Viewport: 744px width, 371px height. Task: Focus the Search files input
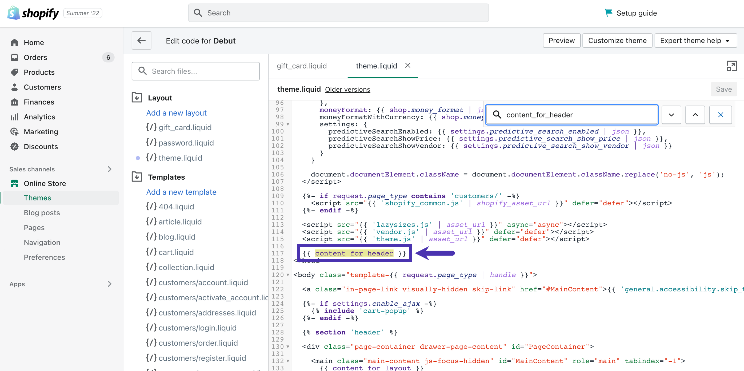click(195, 71)
